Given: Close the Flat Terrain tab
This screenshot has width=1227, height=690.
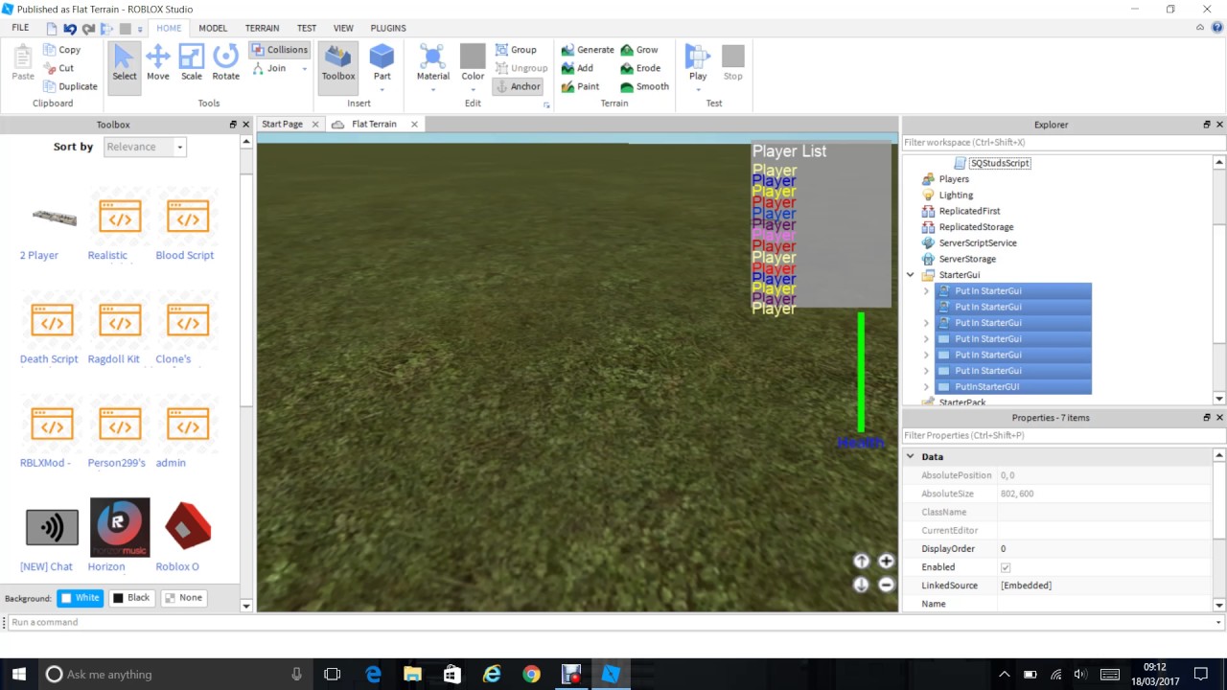Looking at the screenshot, I should tap(414, 125).
